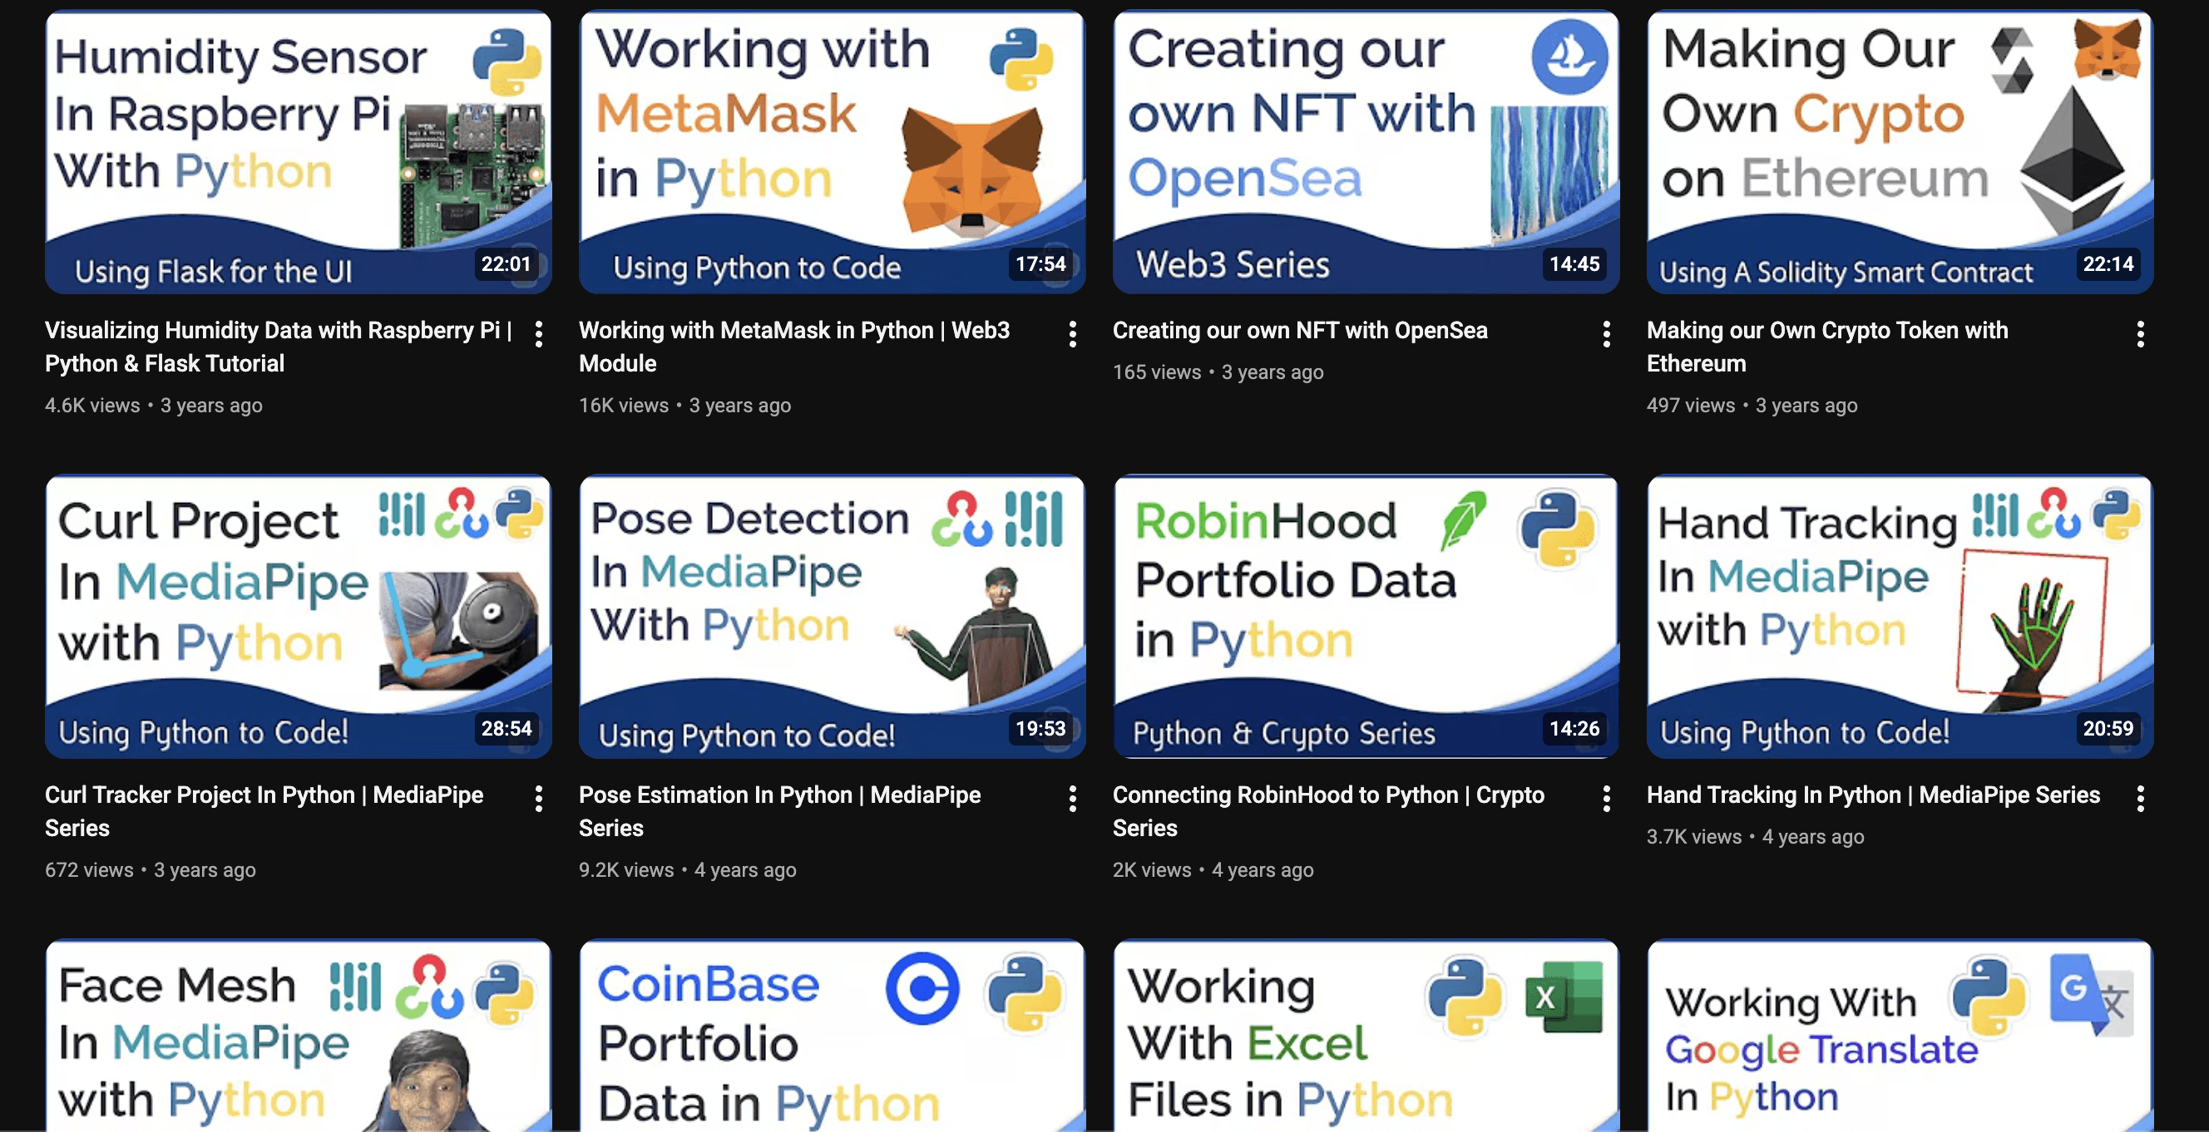Play the Pose Detection In MediaPipe thumbnail

coord(832,616)
